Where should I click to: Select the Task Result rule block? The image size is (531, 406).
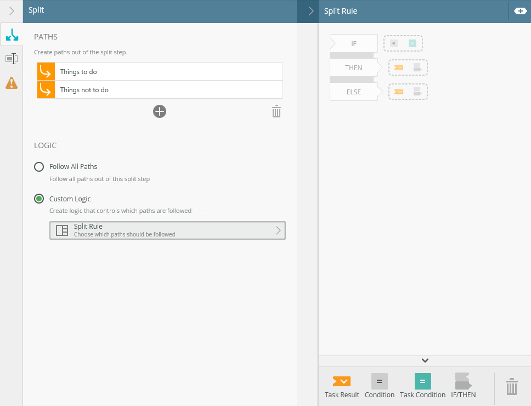coord(342,386)
